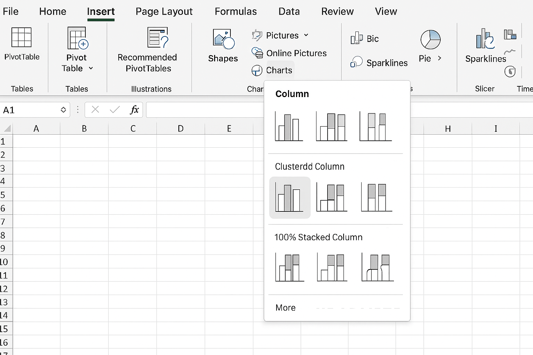Select column C header
This screenshot has height=355, width=533.
click(133, 129)
